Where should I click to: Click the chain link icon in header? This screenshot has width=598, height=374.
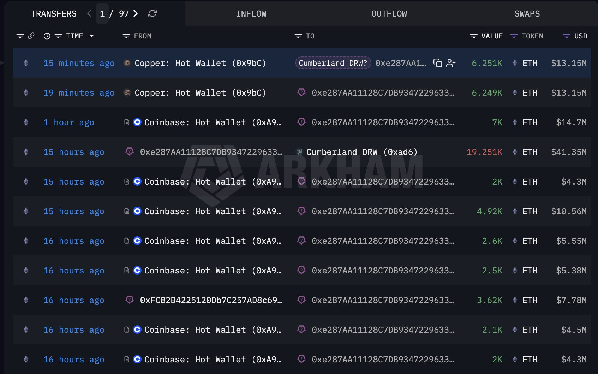tap(31, 36)
